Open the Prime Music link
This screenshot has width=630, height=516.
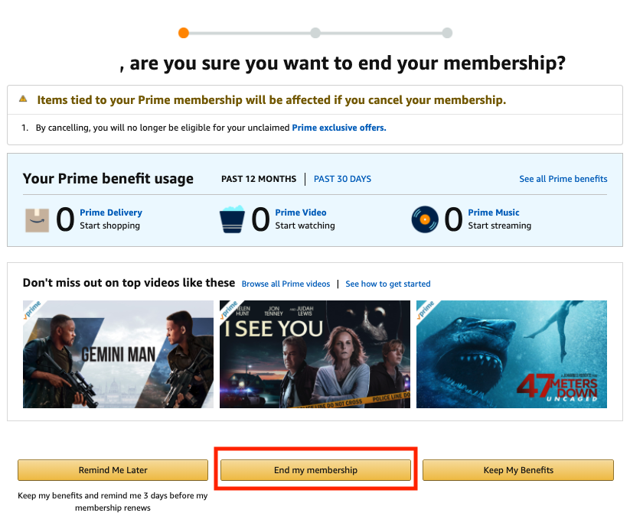point(494,213)
